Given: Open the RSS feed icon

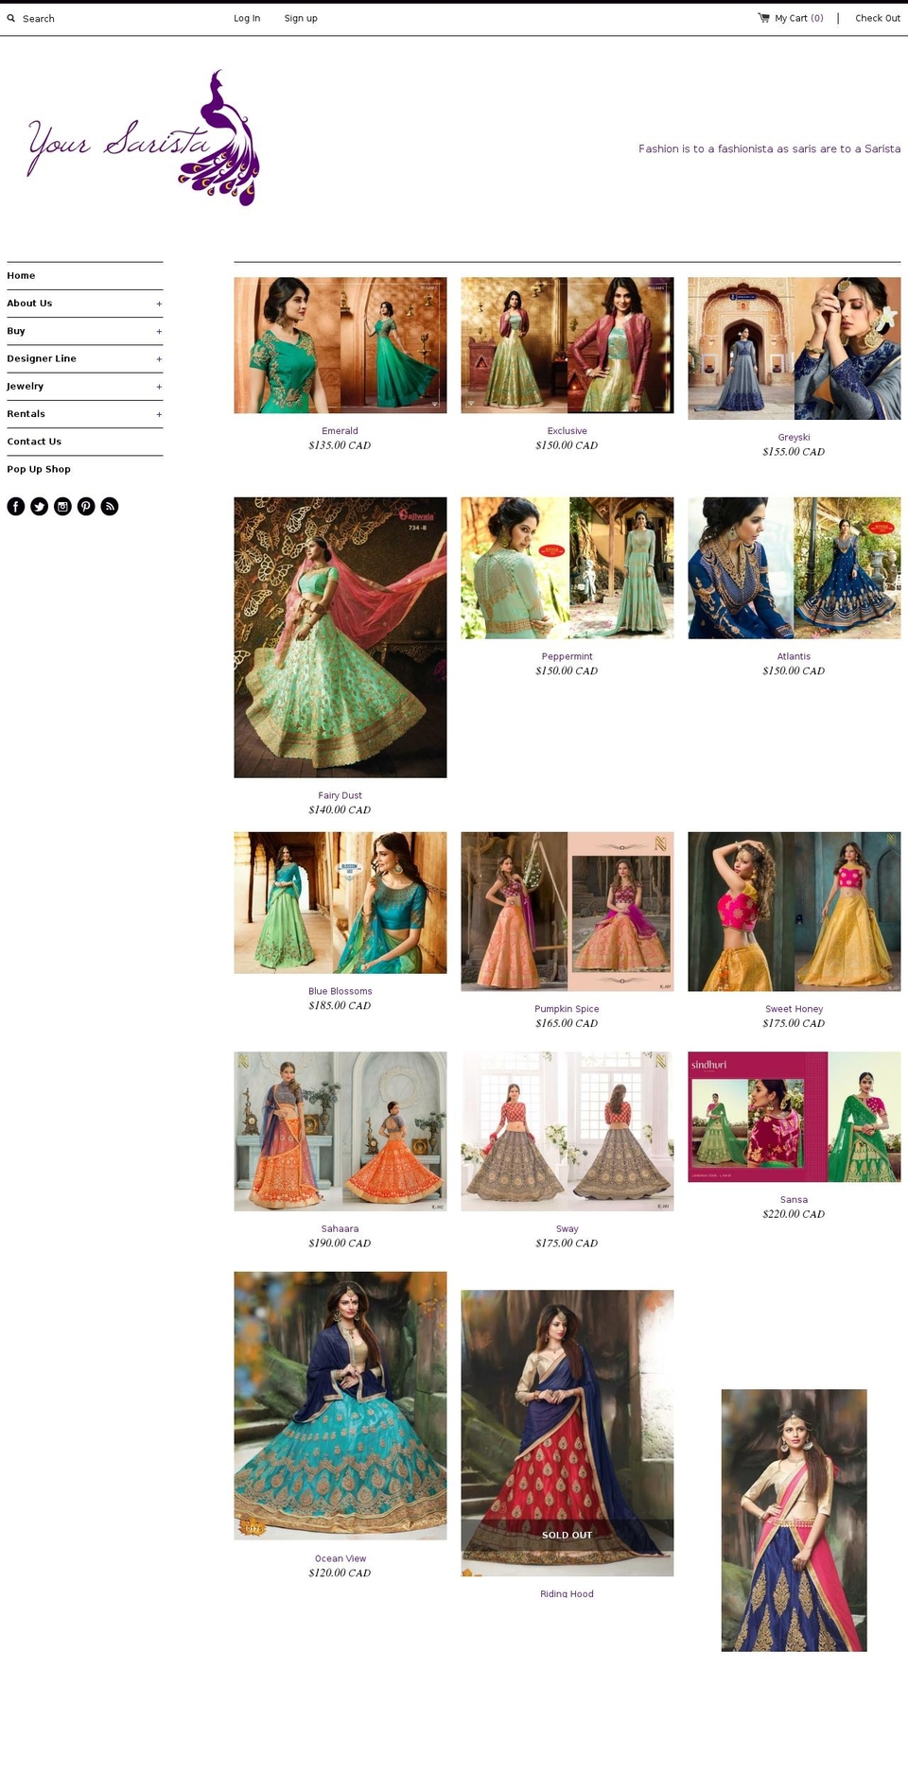Looking at the screenshot, I should click(x=110, y=507).
